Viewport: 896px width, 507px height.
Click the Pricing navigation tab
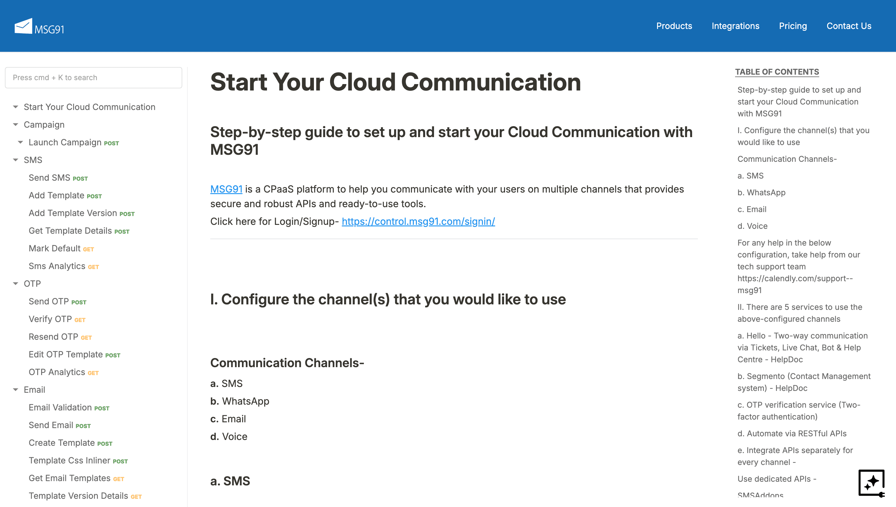792,26
